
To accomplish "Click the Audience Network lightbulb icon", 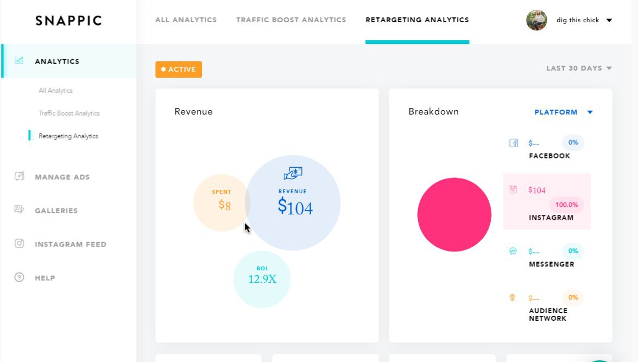I will pyautogui.click(x=511, y=297).
